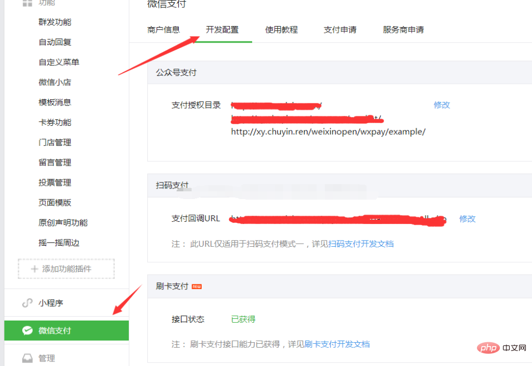Click 修改 next to 支付授权目录

[x=441, y=105]
